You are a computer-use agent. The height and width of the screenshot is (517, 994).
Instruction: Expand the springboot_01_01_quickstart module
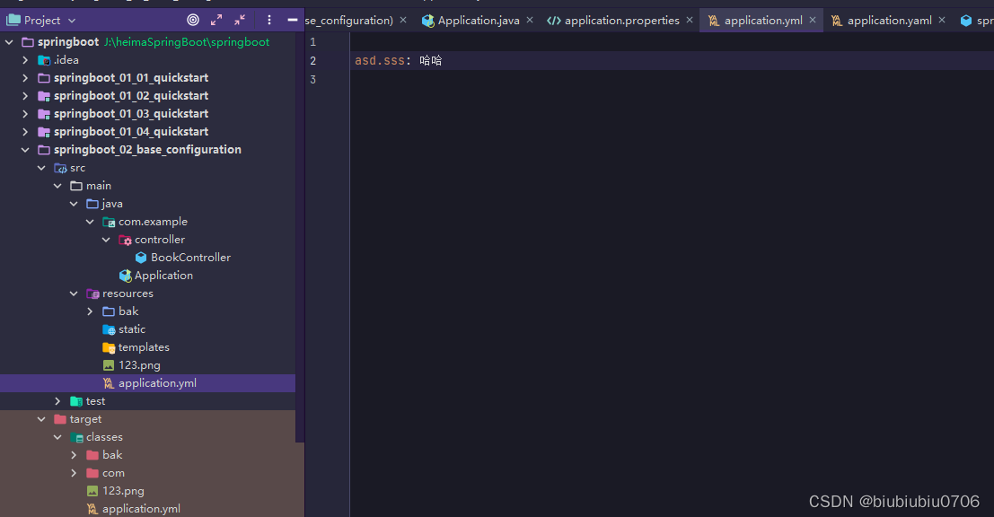tap(25, 77)
